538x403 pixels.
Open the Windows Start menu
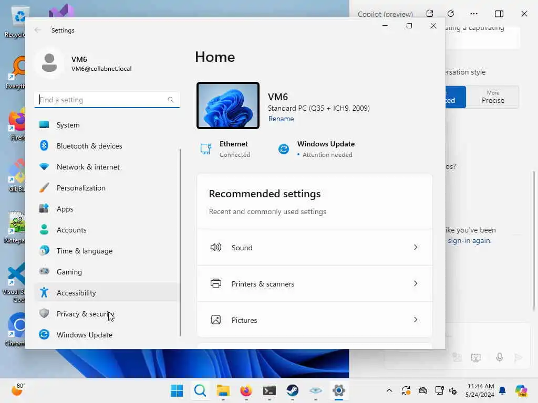(177, 390)
